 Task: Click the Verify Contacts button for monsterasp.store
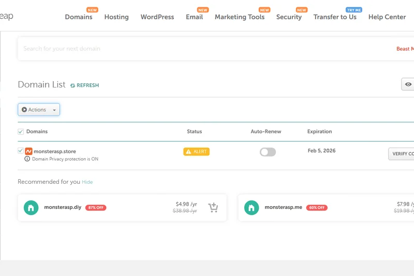tap(402, 154)
